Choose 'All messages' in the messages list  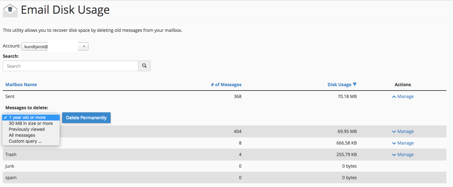click(22, 135)
